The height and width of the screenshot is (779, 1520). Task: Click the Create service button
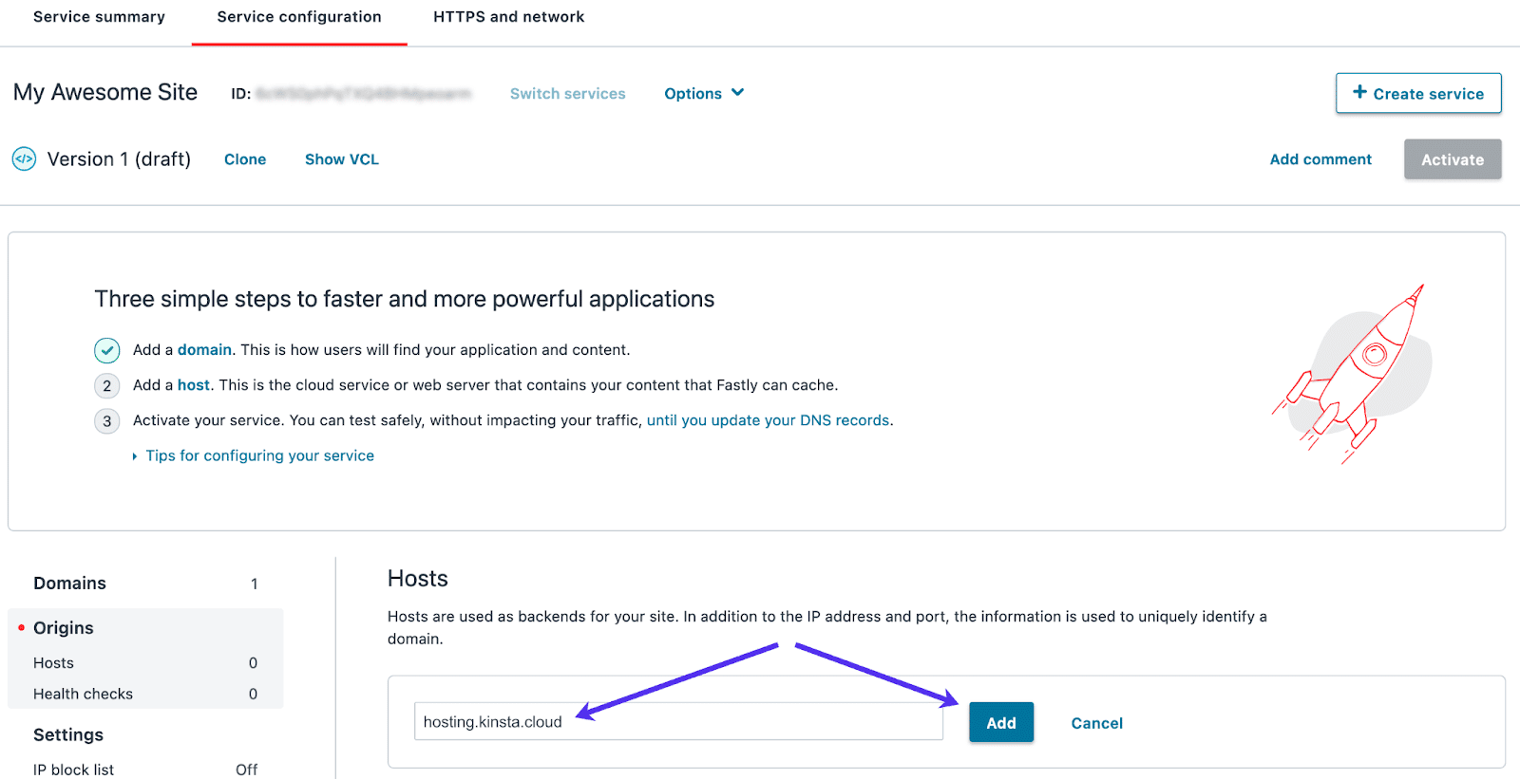click(1418, 93)
